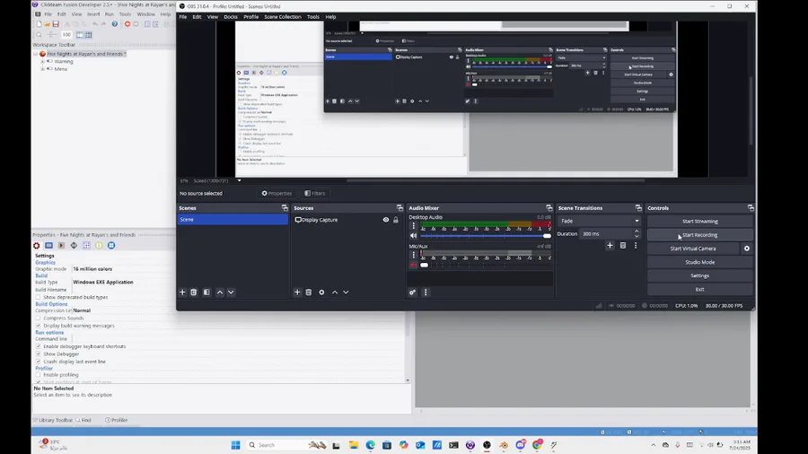
Task: Add a new source in Sources panel
Action: [x=297, y=292]
